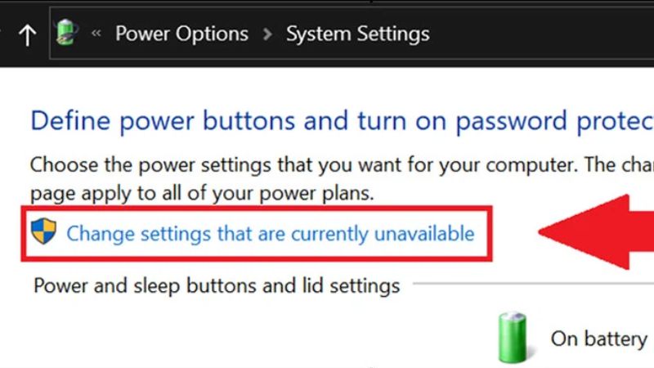Click the Up navigation arrow

(x=27, y=35)
